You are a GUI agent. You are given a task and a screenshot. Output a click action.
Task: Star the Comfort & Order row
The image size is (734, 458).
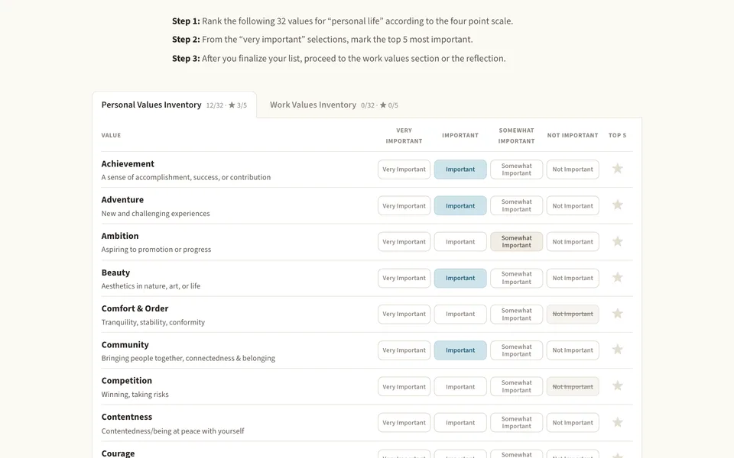pyautogui.click(x=618, y=314)
